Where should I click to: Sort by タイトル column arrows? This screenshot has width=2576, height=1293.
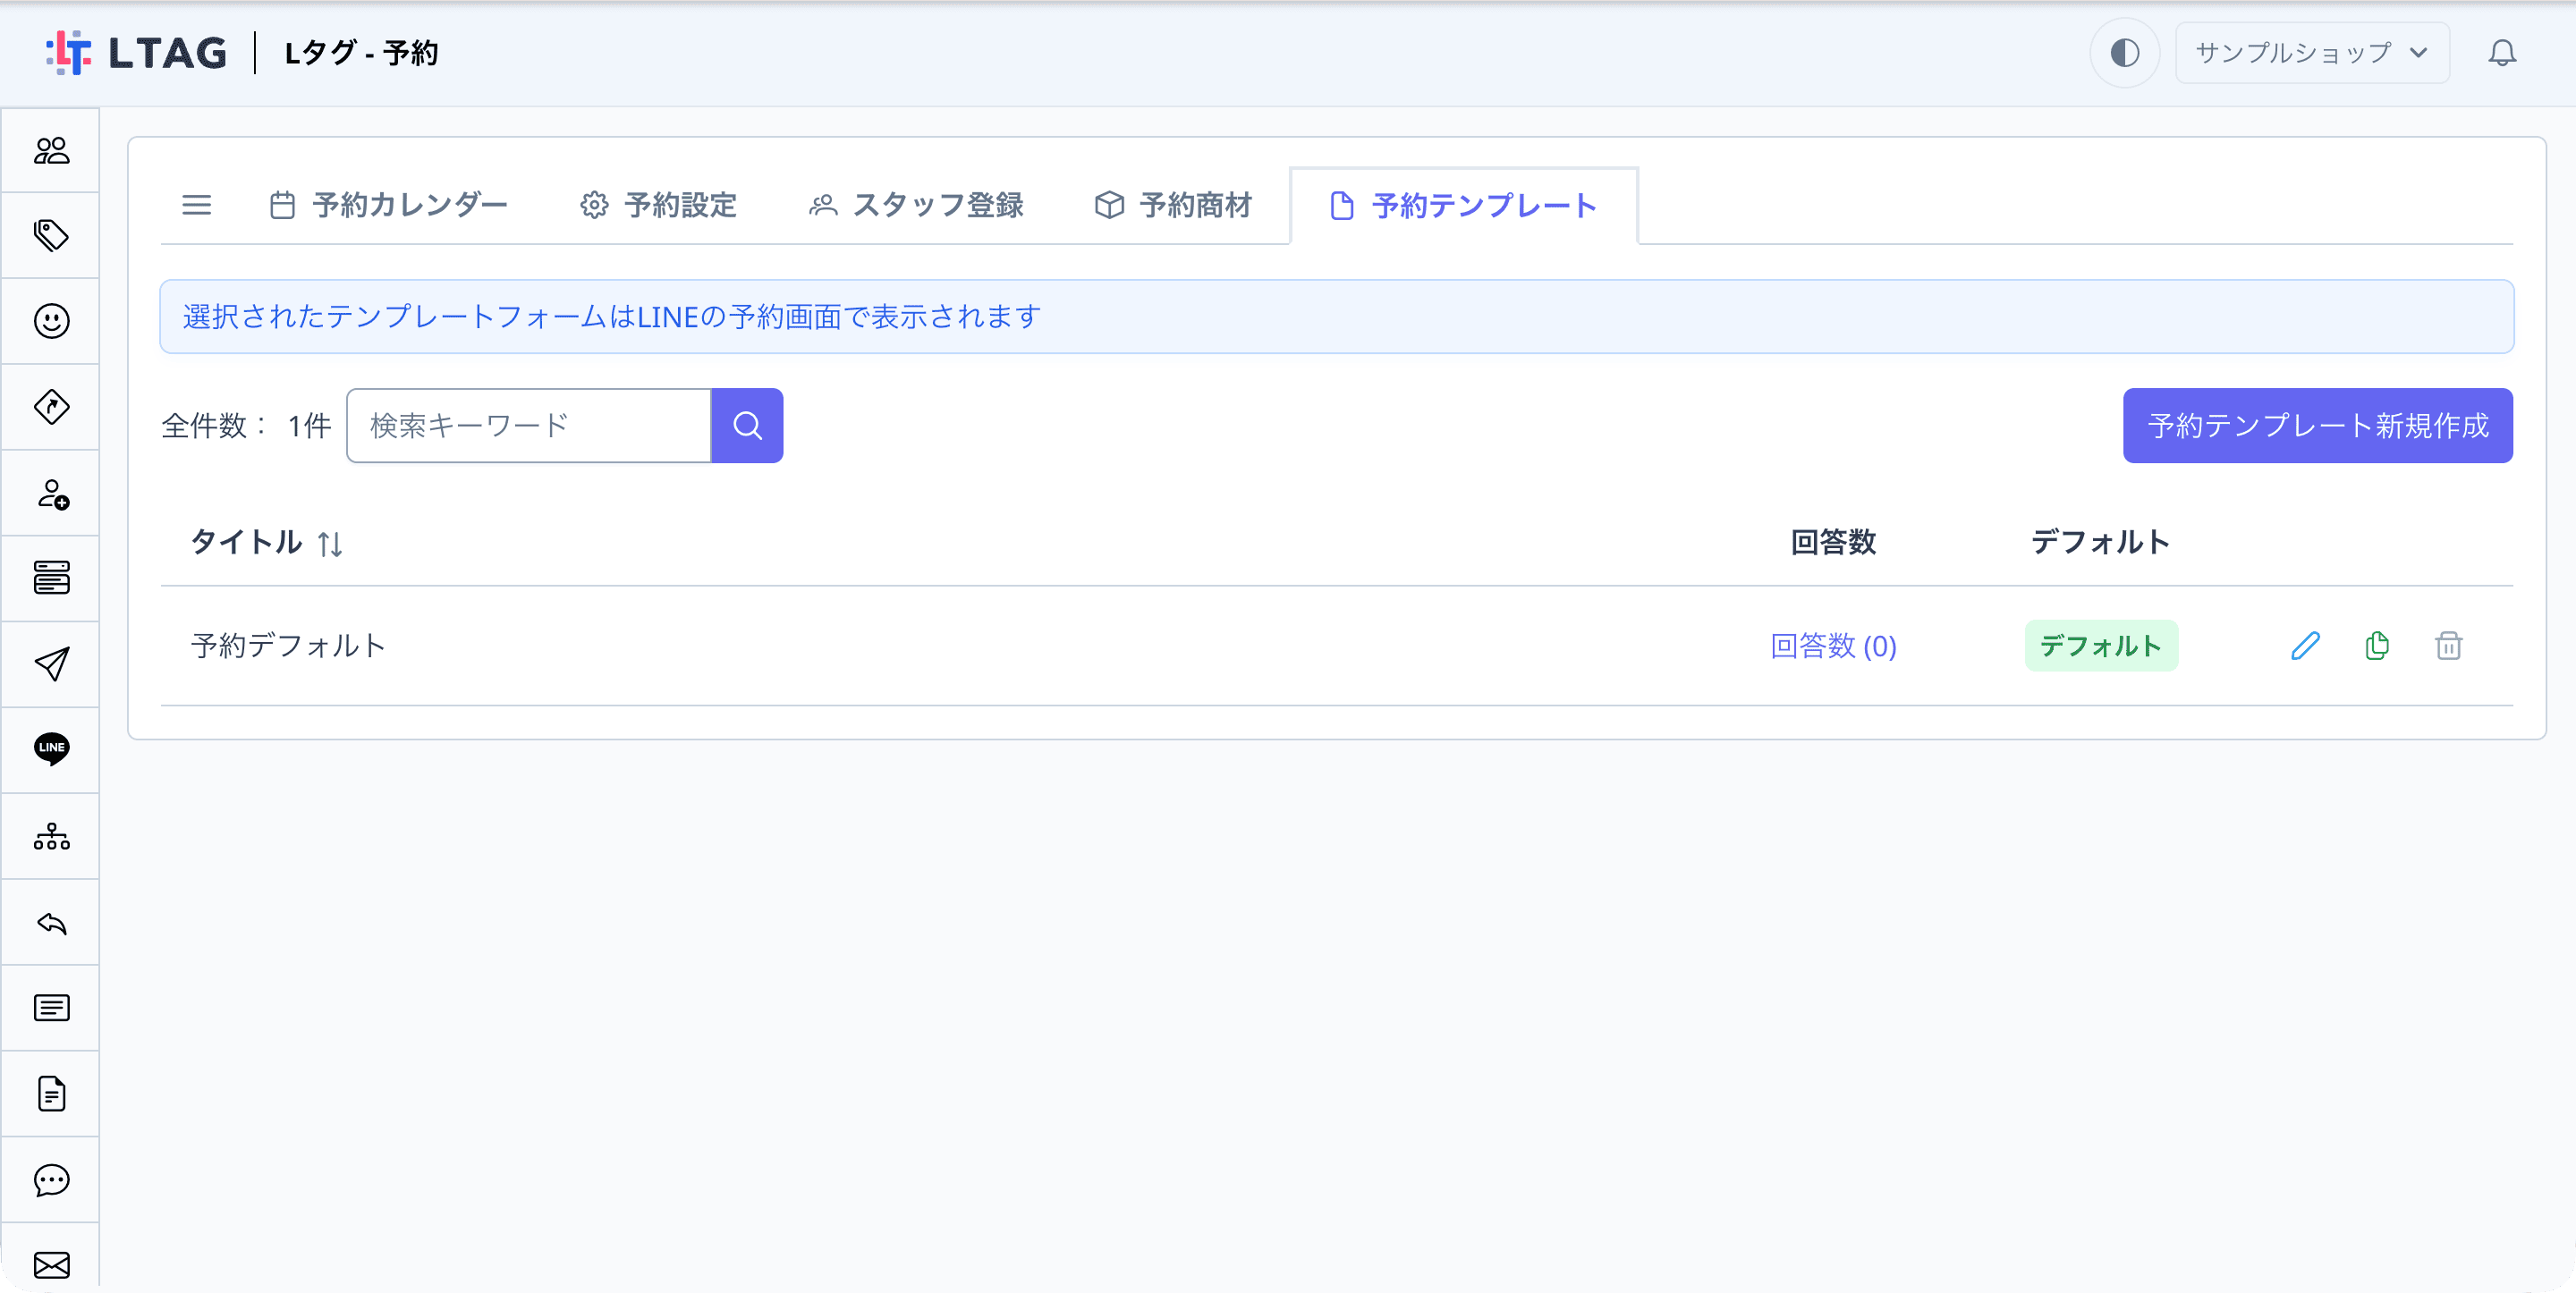[330, 544]
